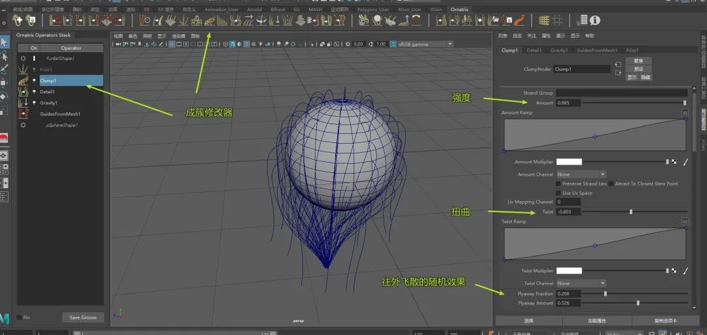707x335 pixels.
Task: Switch to the Gravity1 attribute tab
Action: [x=558, y=50]
